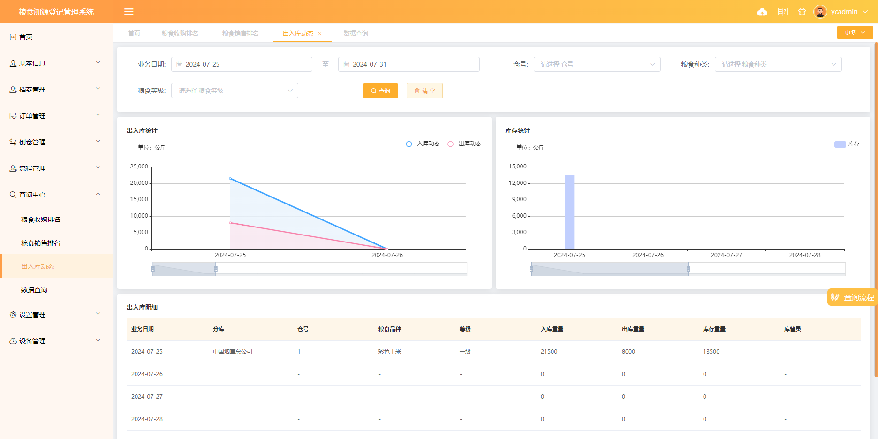The width and height of the screenshot is (878, 439).
Task: Click the 清空 clear button
Action: [x=424, y=91]
